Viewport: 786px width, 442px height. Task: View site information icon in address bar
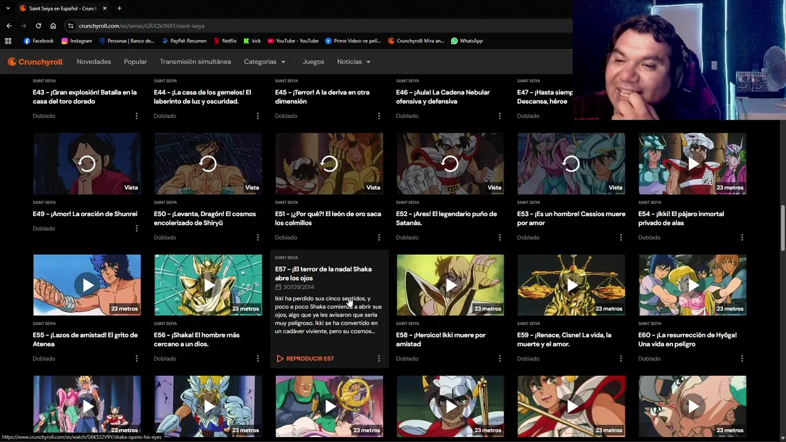point(71,26)
